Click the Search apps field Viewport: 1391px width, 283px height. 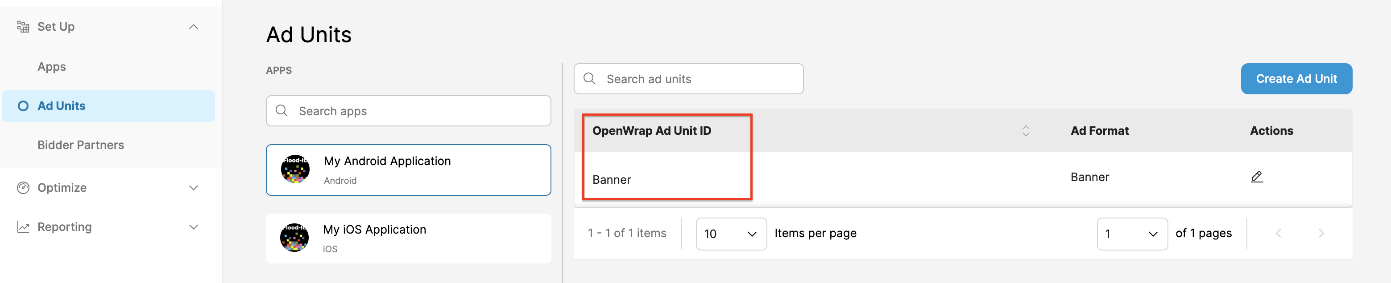[408, 110]
